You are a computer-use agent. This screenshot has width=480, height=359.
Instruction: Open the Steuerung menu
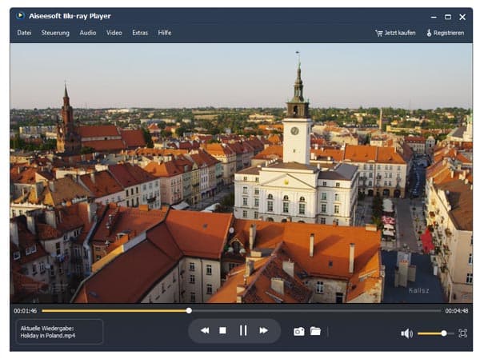(x=55, y=33)
